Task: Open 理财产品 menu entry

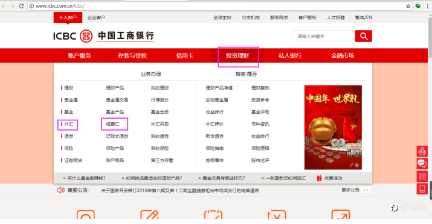Action: (x=115, y=88)
